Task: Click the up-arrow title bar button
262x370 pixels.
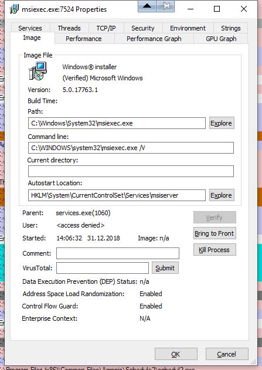Action: tap(147, 6)
